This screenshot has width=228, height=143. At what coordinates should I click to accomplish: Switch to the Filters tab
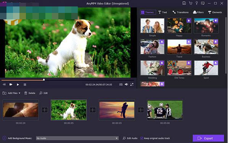pos(198,12)
